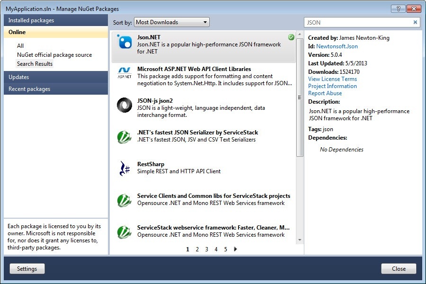Go to next results page arrow
Screen dimensions: 426x284
point(236,249)
